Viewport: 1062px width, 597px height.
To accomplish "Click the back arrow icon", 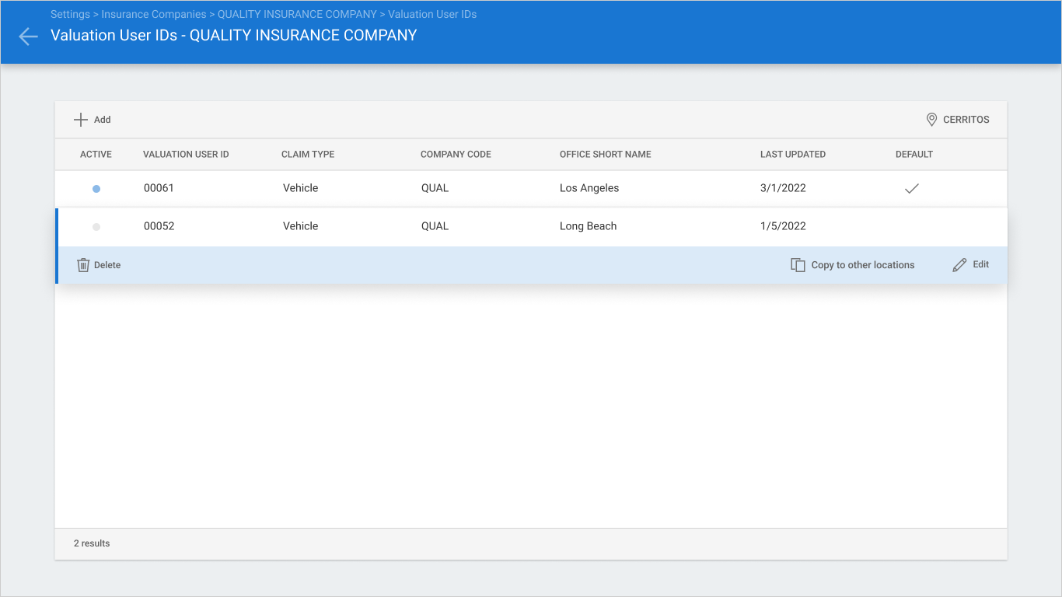I will coord(28,37).
